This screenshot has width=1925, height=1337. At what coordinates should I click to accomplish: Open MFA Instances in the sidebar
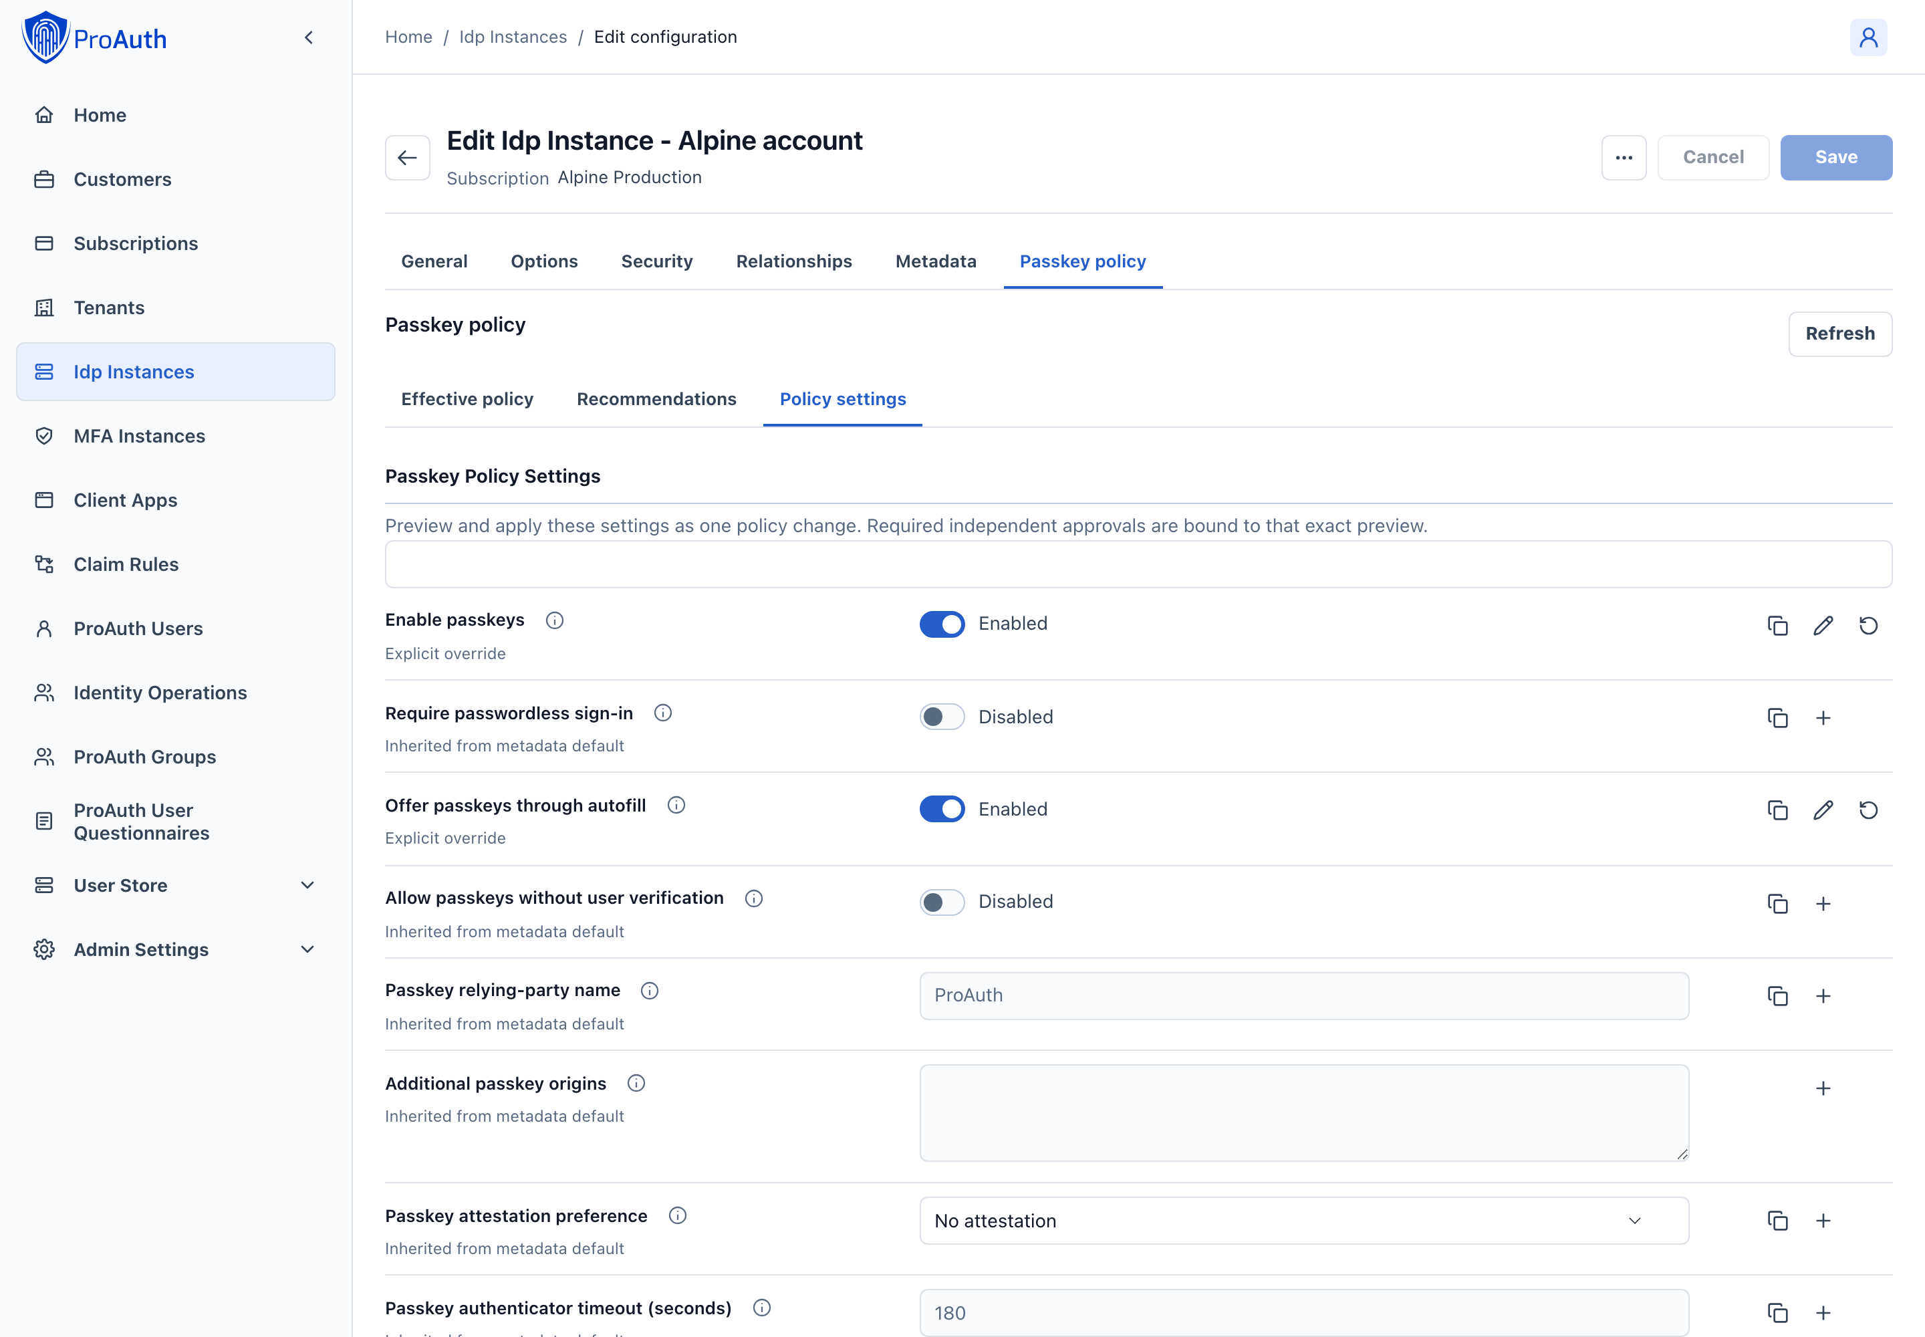(175, 436)
